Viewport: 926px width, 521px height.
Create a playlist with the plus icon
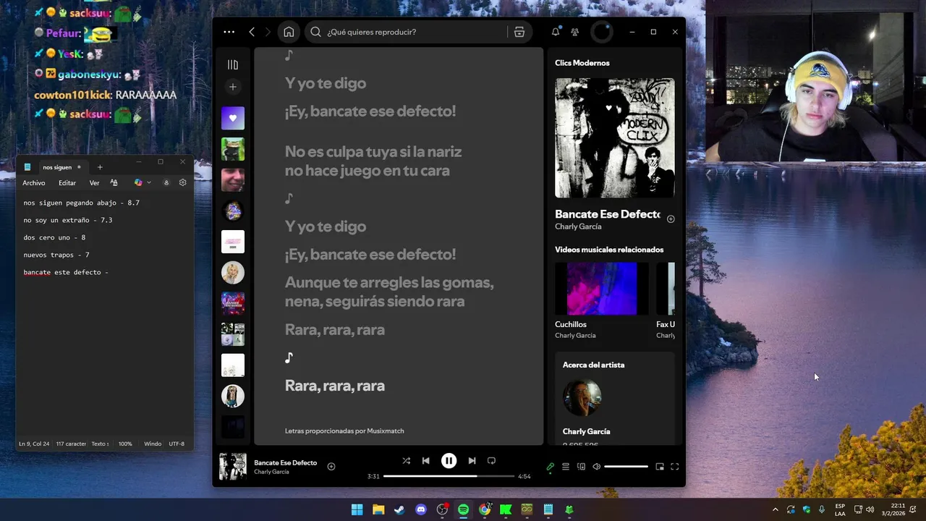pyautogui.click(x=233, y=87)
